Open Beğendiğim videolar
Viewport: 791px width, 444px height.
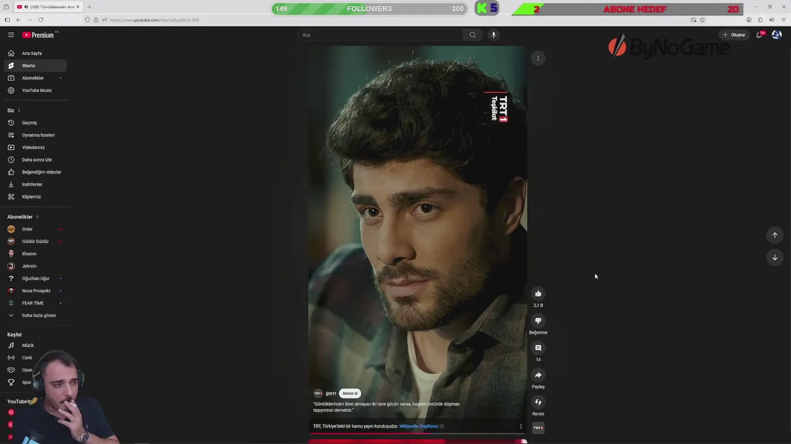pyautogui.click(x=35, y=172)
